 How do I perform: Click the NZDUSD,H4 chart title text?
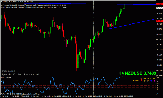coord(17,2)
